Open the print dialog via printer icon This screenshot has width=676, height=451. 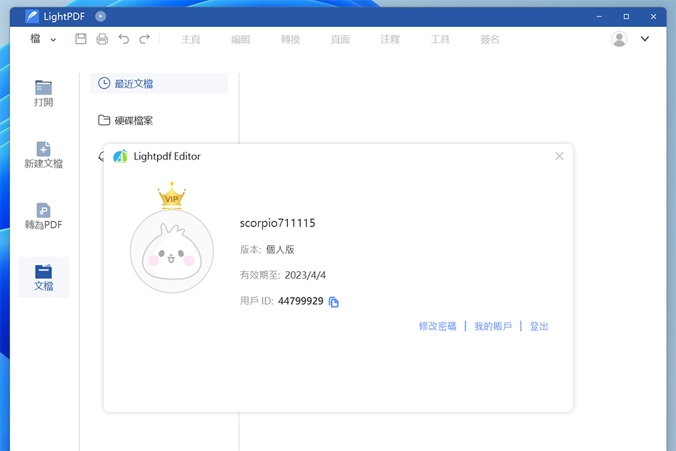(101, 39)
